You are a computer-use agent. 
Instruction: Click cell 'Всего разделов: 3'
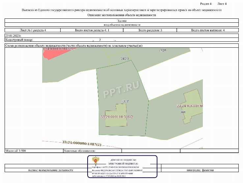pos(150,30)
